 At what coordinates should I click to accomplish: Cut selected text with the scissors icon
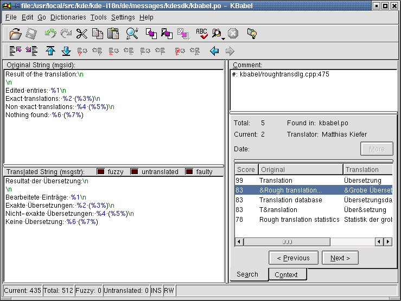click(x=82, y=34)
